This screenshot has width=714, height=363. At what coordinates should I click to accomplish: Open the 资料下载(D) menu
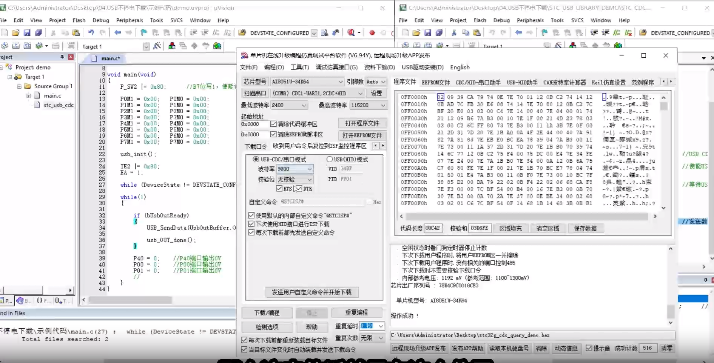379,67
